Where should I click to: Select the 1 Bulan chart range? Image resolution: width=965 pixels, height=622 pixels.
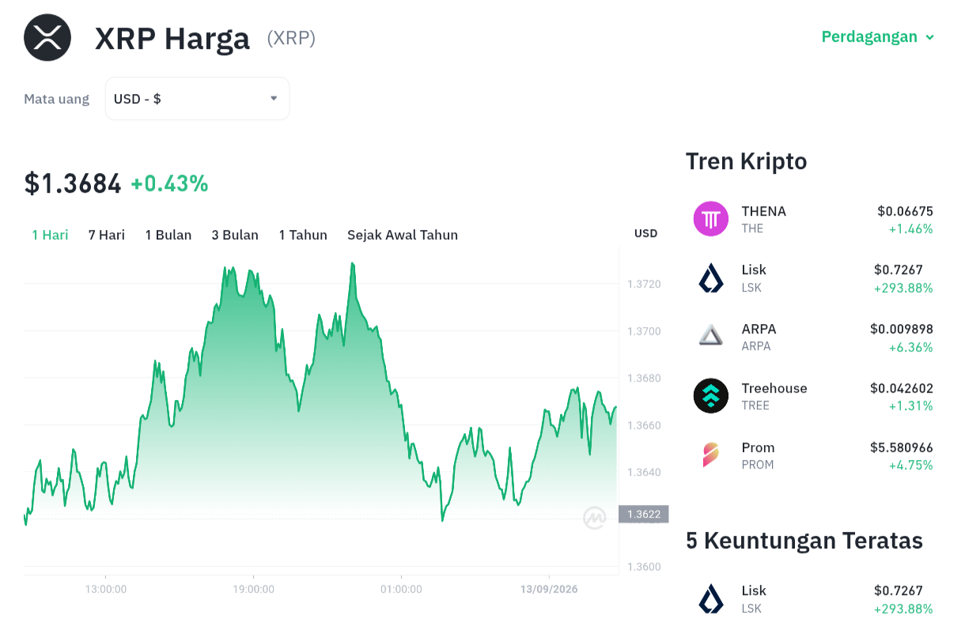[168, 235]
